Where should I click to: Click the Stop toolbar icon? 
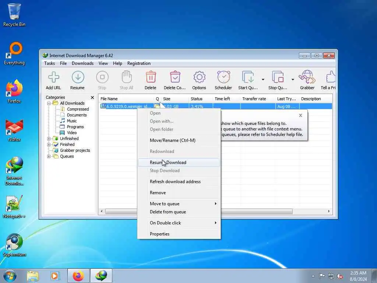(102, 77)
